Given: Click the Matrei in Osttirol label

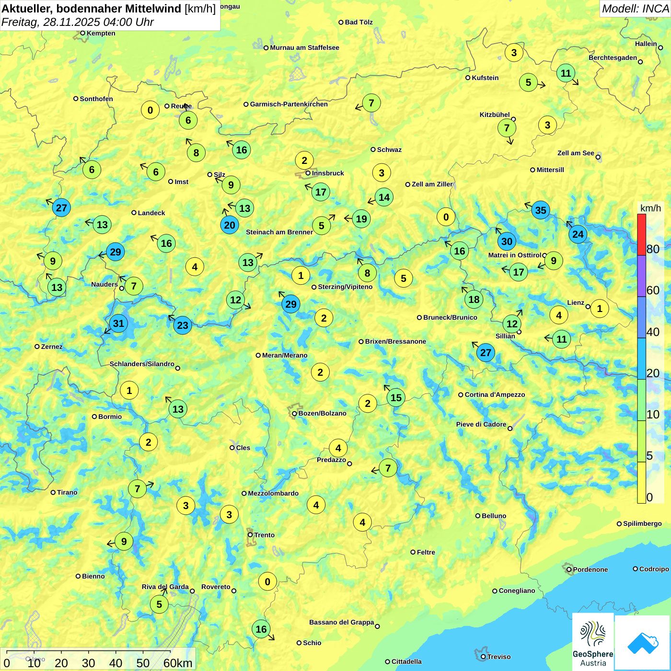Looking at the screenshot, I should click(514, 255).
